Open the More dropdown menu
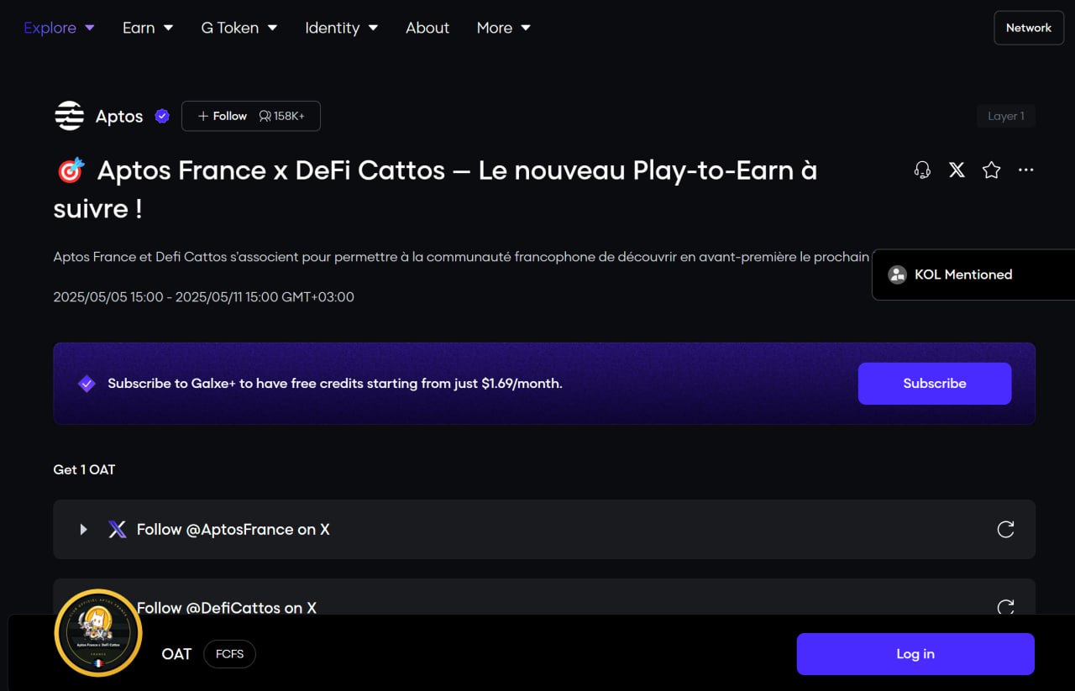The width and height of the screenshot is (1075, 691). 504,28
